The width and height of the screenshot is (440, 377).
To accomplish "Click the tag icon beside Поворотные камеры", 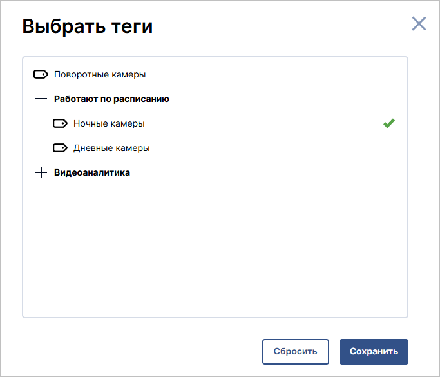I will point(41,74).
